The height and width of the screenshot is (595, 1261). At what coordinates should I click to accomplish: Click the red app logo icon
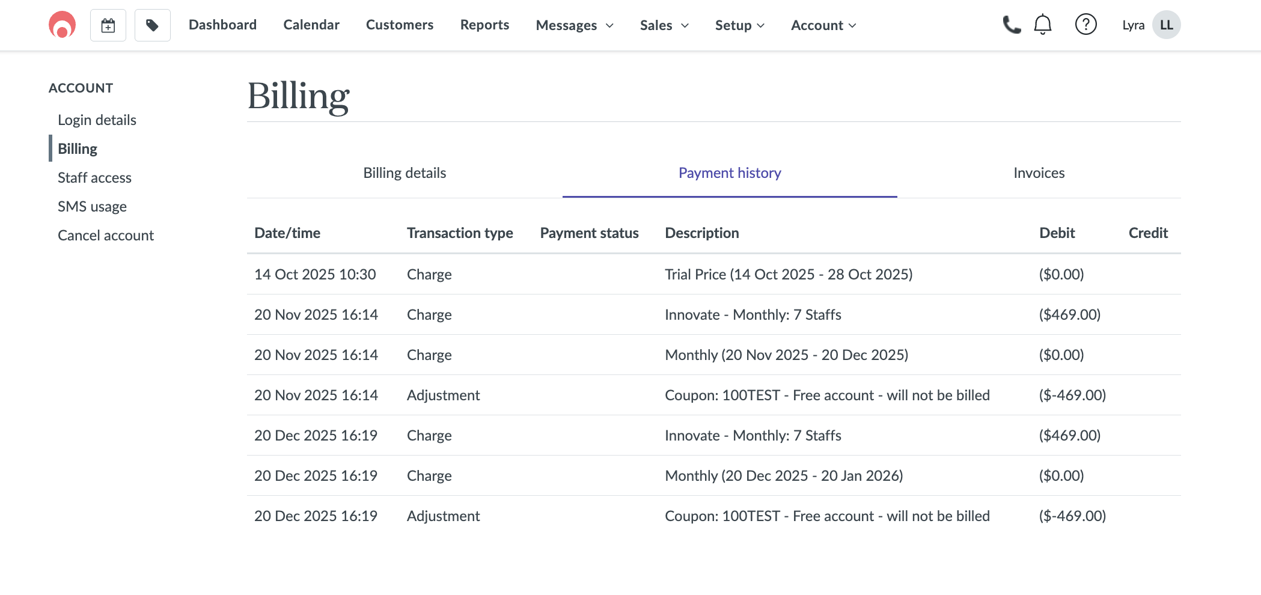[62, 25]
